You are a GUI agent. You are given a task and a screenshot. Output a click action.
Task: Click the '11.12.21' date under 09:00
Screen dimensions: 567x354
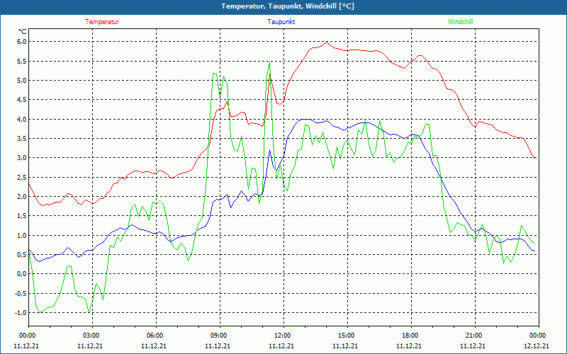click(x=218, y=346)
